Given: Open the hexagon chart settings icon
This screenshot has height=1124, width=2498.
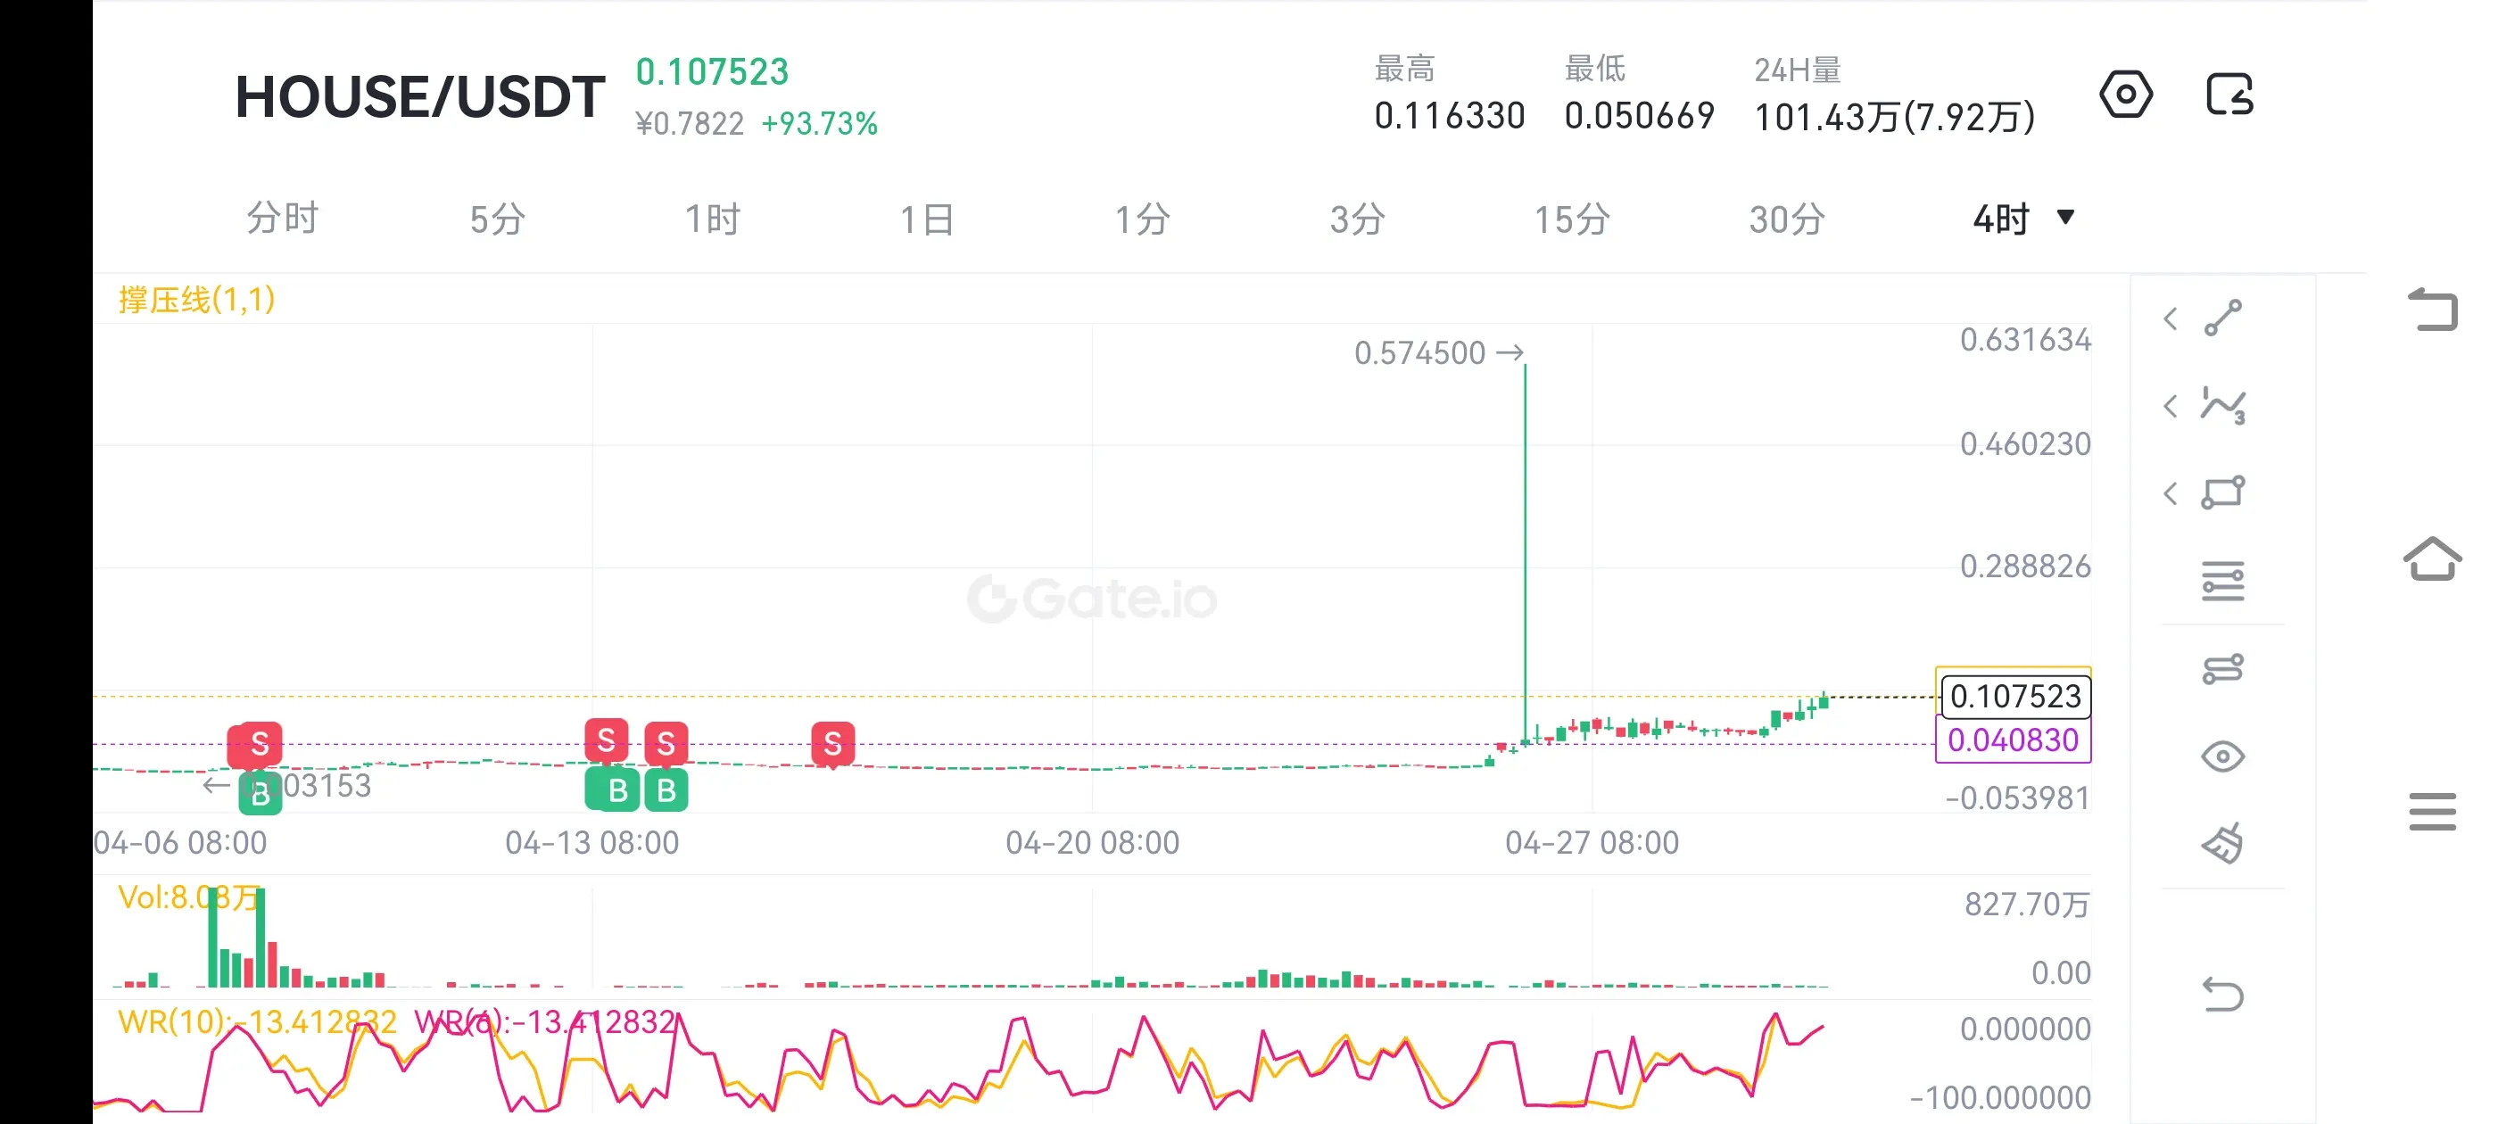Looking at the screenshot, I should coord(2125,95).
